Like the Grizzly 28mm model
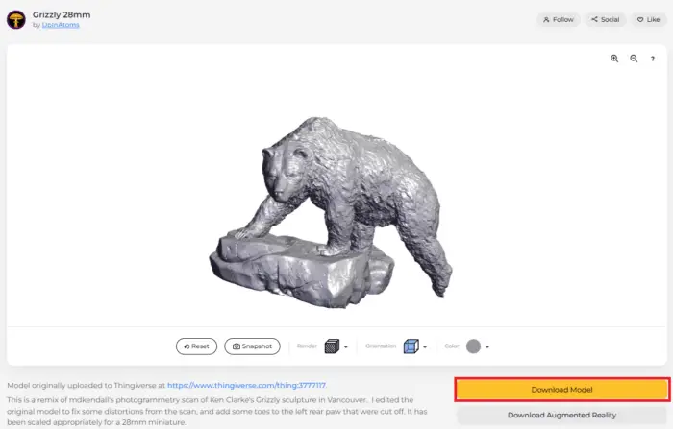 649,20
